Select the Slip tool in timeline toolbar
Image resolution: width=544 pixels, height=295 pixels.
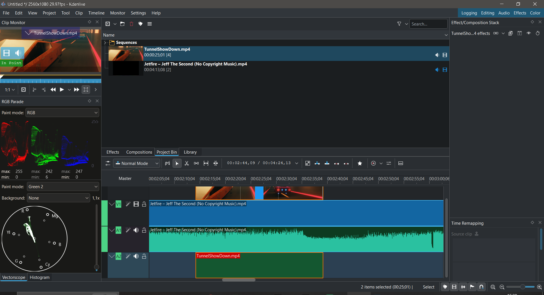(x=206, y=163)
